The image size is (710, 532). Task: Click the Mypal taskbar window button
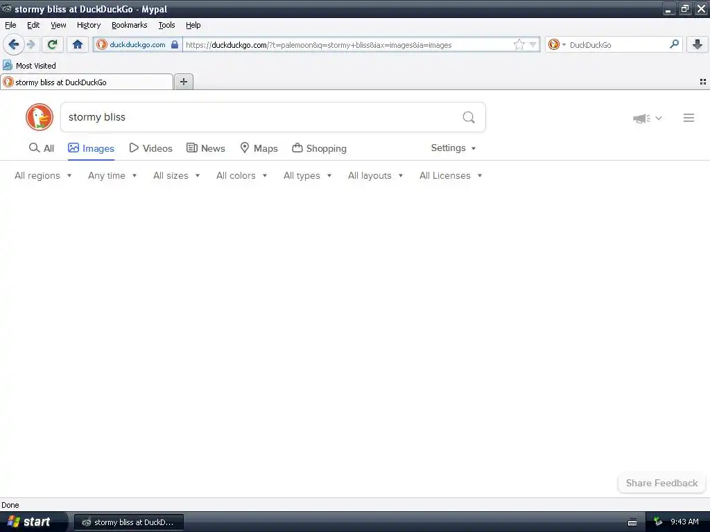(x=129, y=522)
